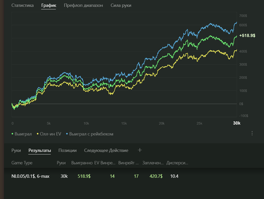This screenshot has width=264, height=199.
Task: Sort by the Дисперси... column header
Action: point(177,163)
